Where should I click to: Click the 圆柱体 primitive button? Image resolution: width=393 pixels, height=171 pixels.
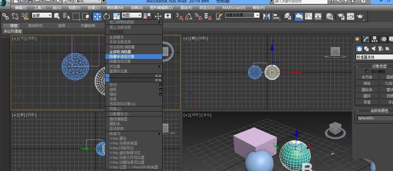367,90
